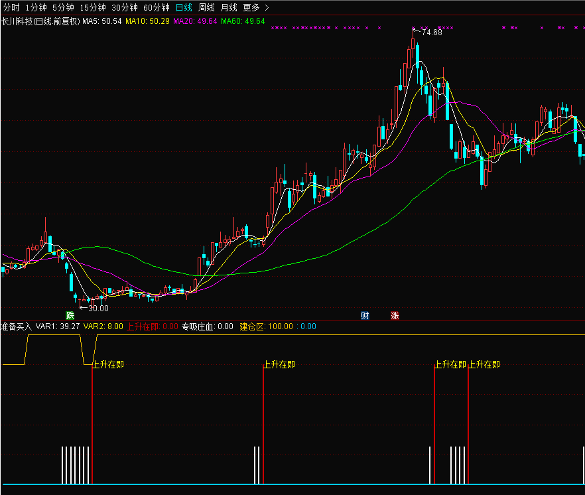Click the 上升在即: 0.00 legend label

tap(153, 326)
